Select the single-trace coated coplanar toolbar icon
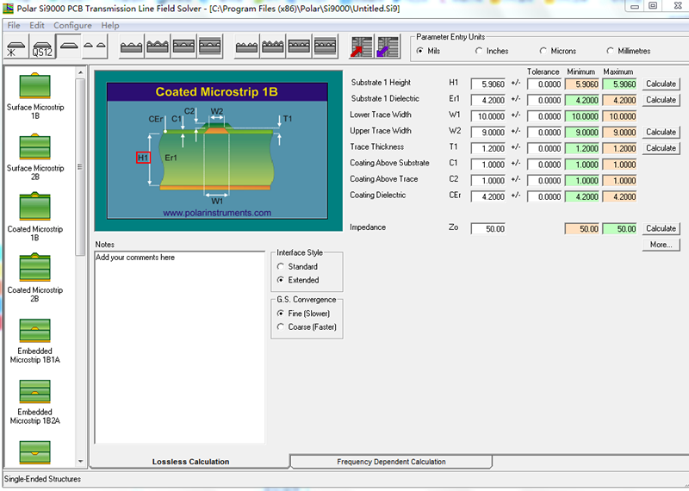689x491 pixels. (158, 47)
